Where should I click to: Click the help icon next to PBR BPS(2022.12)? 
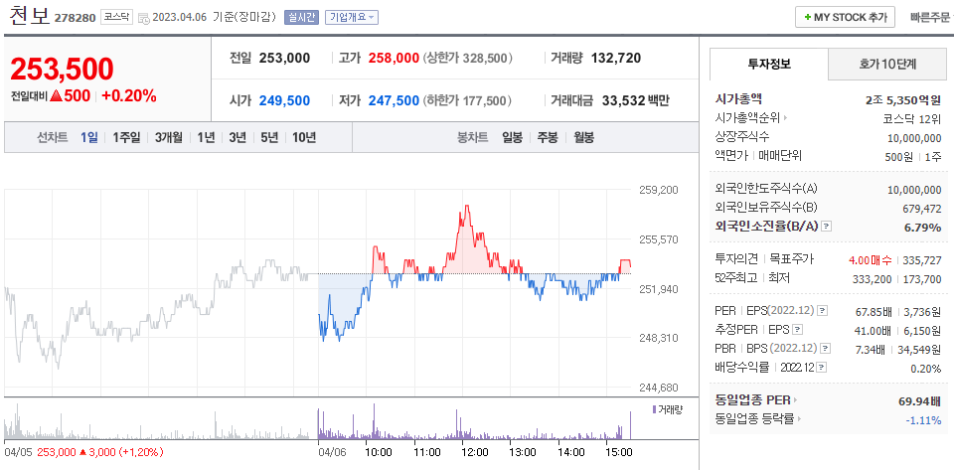(826, 349)
